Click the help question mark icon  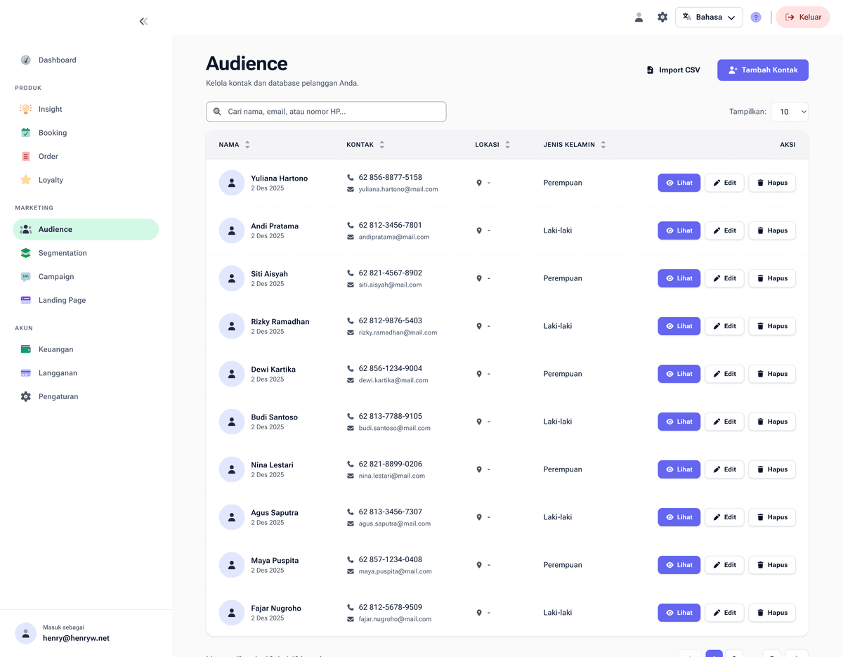[x=755, y=16]
